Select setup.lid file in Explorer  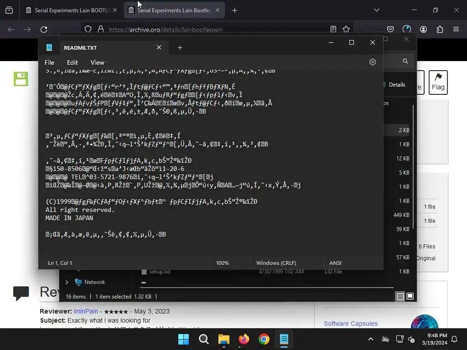tap(160, 272)
